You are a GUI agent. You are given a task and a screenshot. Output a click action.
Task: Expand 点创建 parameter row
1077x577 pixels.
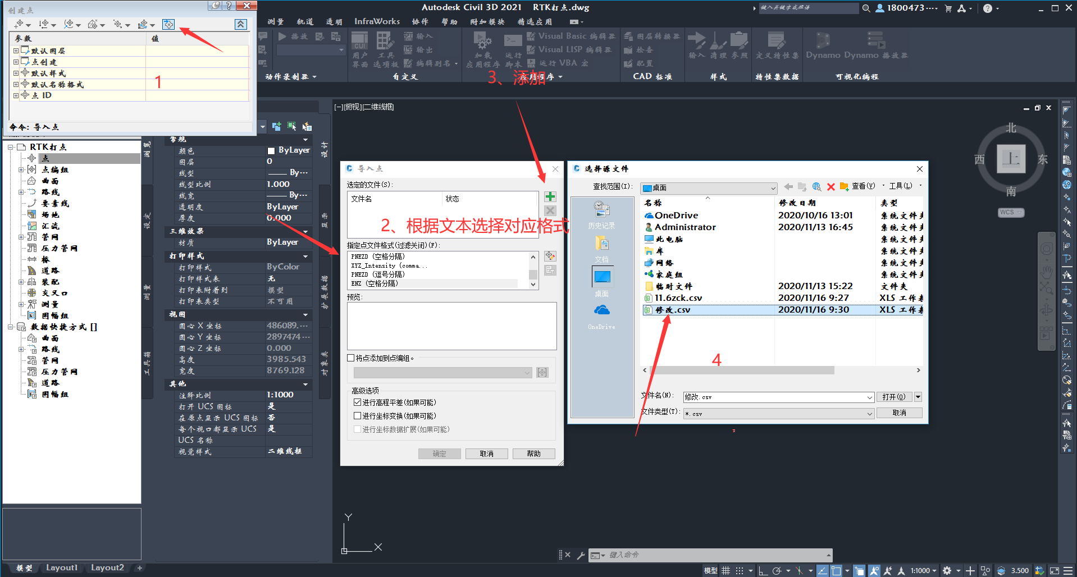[16, 62]
